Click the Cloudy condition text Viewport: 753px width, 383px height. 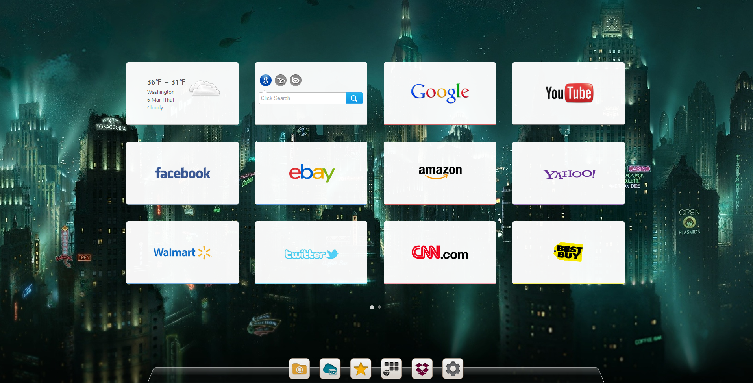coord(155,108)
